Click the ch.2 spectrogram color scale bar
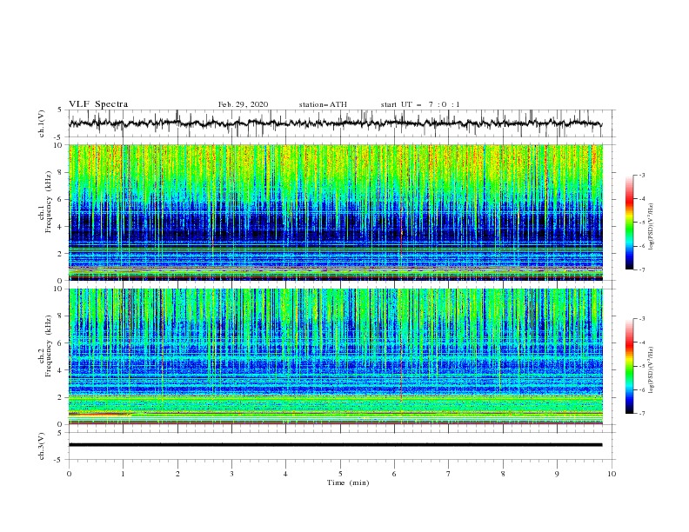This screenshot has width=689, height=532. point(629,366)
